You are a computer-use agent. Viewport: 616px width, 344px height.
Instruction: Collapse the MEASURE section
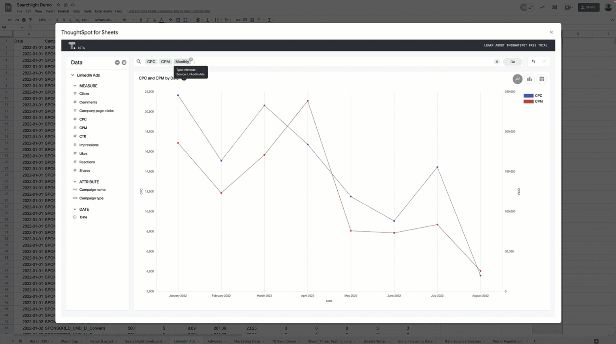[75, 86]
